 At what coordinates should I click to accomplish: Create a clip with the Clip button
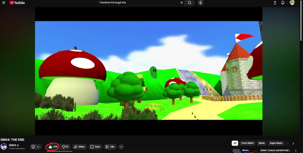coord(110,147)
